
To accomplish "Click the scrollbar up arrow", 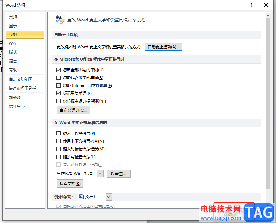I will click(268, 16).
